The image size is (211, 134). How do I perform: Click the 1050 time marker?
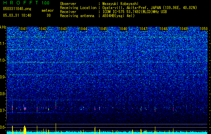point(204,29)
